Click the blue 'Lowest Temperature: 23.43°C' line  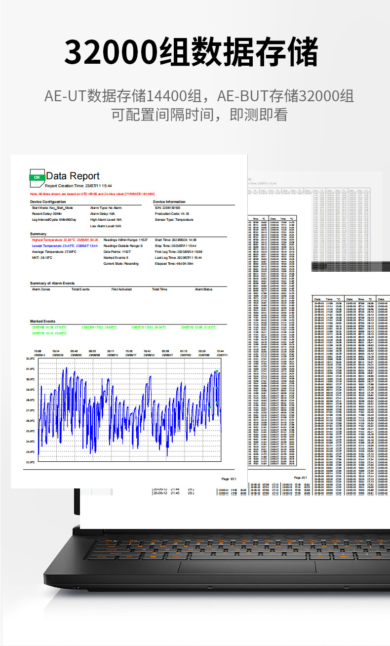pyautogui.click(x=65, y=245)
